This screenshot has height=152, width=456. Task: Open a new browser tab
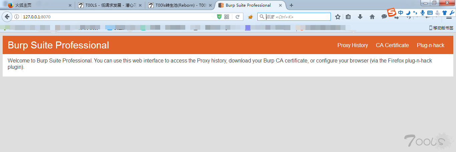[x=291, y=5]
